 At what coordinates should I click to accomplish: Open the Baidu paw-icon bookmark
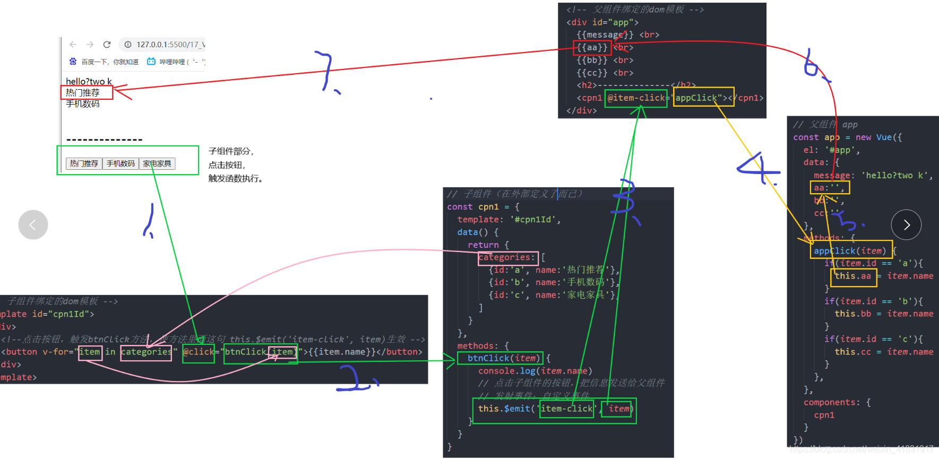pyautogui.click(x=73, y=62)
